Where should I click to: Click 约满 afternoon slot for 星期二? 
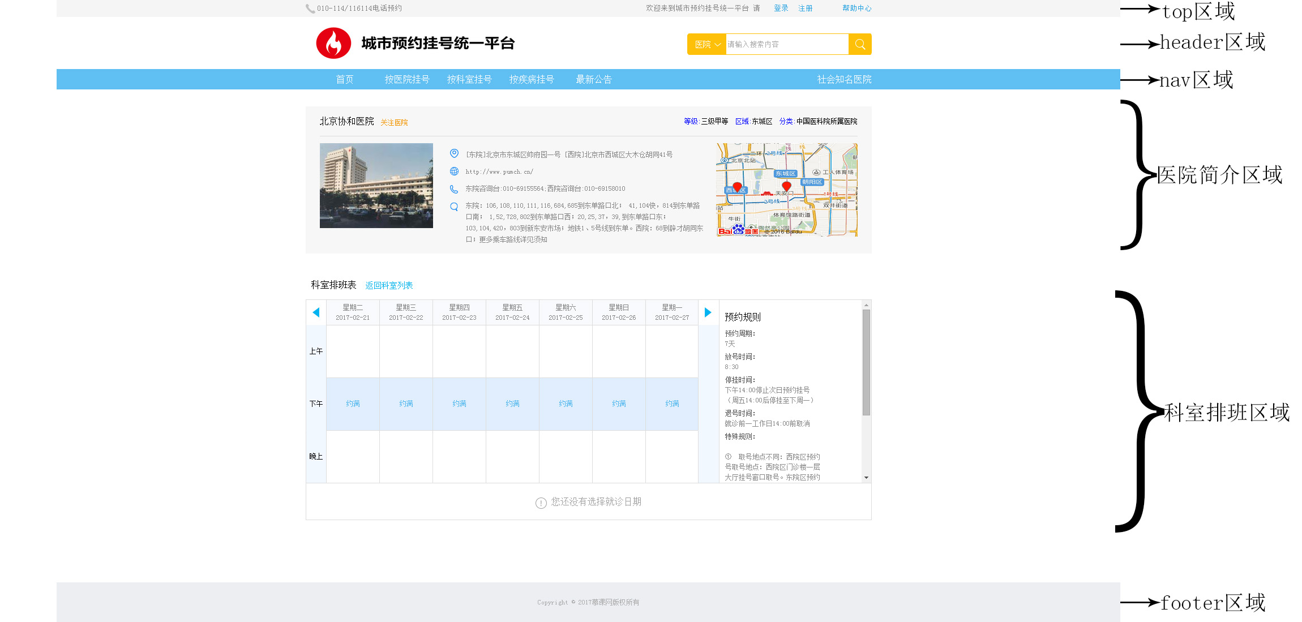353,404
